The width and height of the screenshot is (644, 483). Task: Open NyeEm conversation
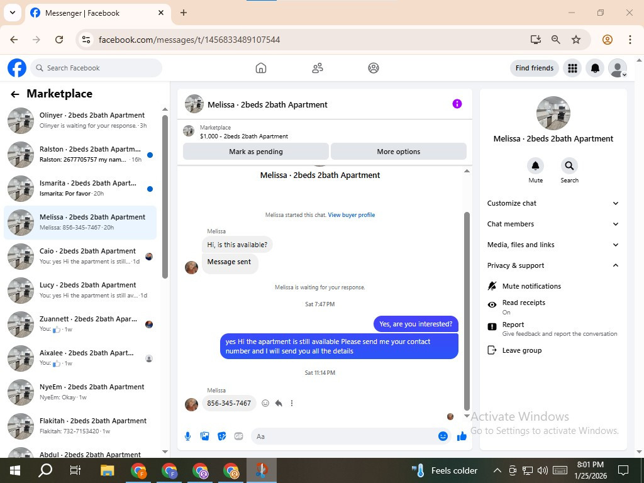point(80,392)
